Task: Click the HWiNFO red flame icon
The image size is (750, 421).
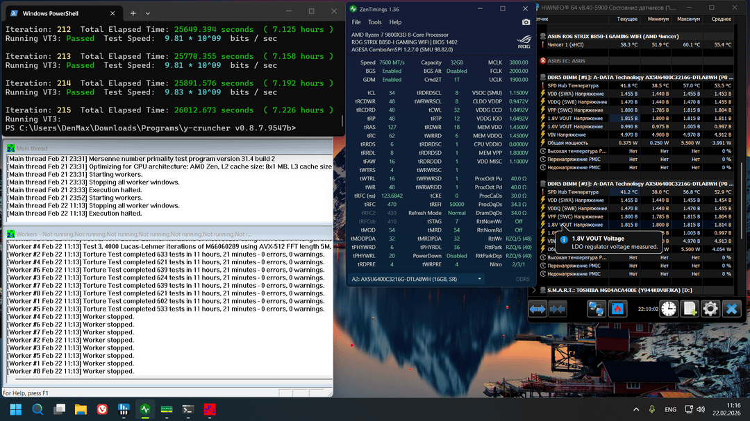Action: point(618,309)
